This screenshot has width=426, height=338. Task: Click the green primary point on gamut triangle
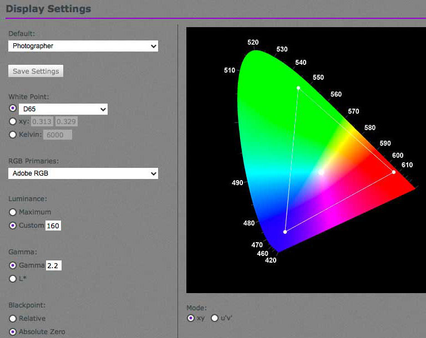pos(298,88)
